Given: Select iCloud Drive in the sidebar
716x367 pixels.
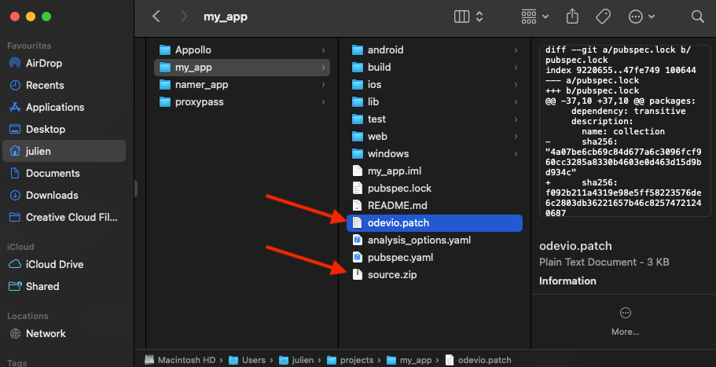Looking at the screenshot, I should pos(54,264).
